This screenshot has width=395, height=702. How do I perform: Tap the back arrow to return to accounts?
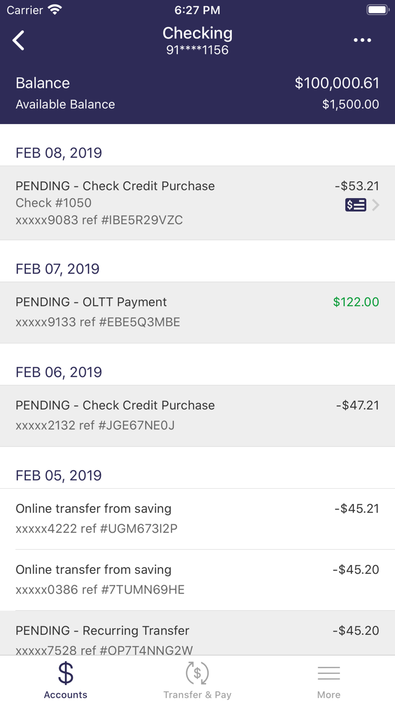click(x=18, y=40)
